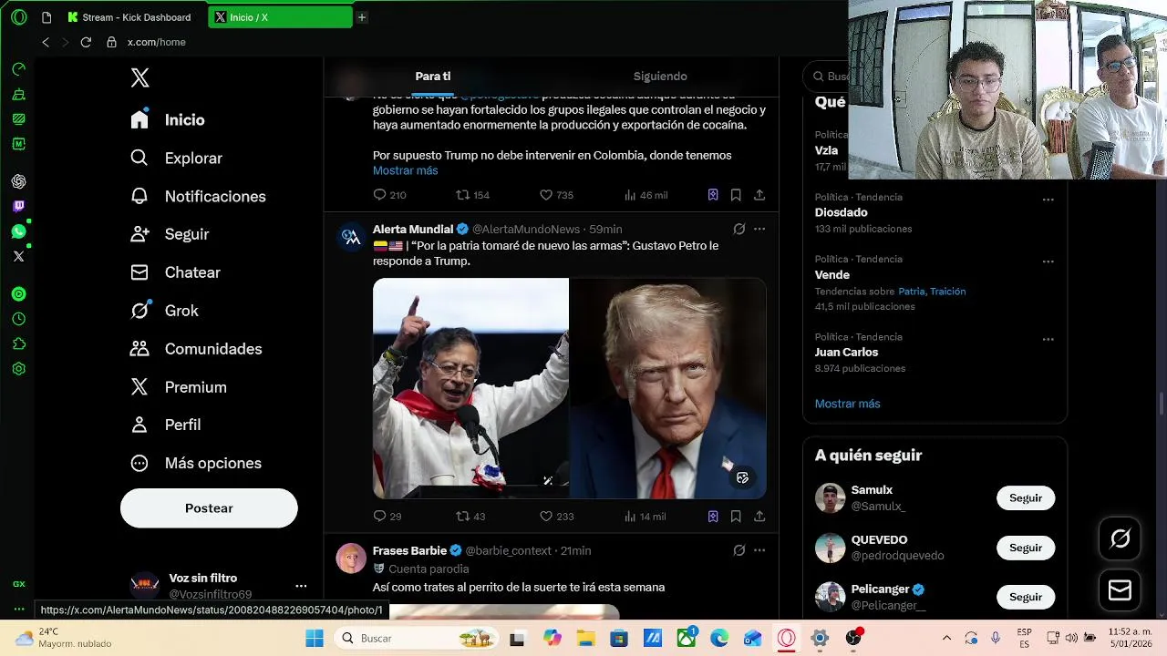Viewport: 1167px width, 656px height.
Task: Open replies on Alerta Mundial post (29)
Action: 387,517
